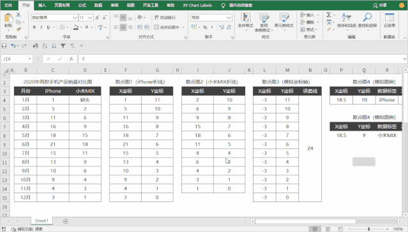The image size is (408, 232).
Task: Click the Page Break Preview icon in status bar
Action: (340, 229)
